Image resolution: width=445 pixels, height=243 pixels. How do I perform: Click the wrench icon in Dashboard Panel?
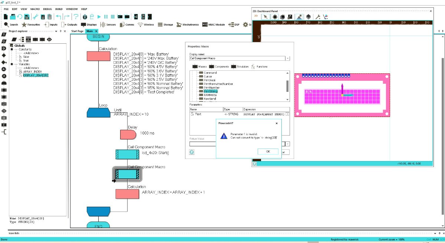tap(317, 17)
